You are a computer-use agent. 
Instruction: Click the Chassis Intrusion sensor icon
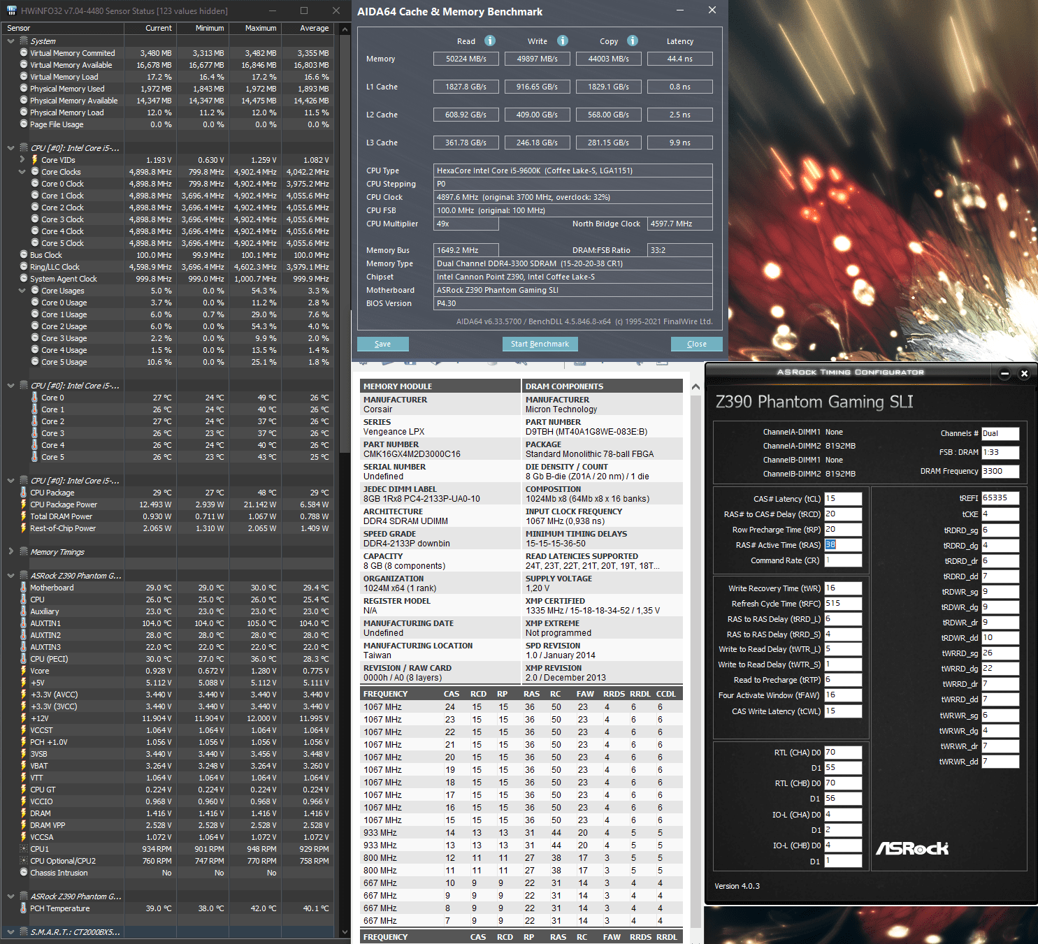[x=24, y=873]
